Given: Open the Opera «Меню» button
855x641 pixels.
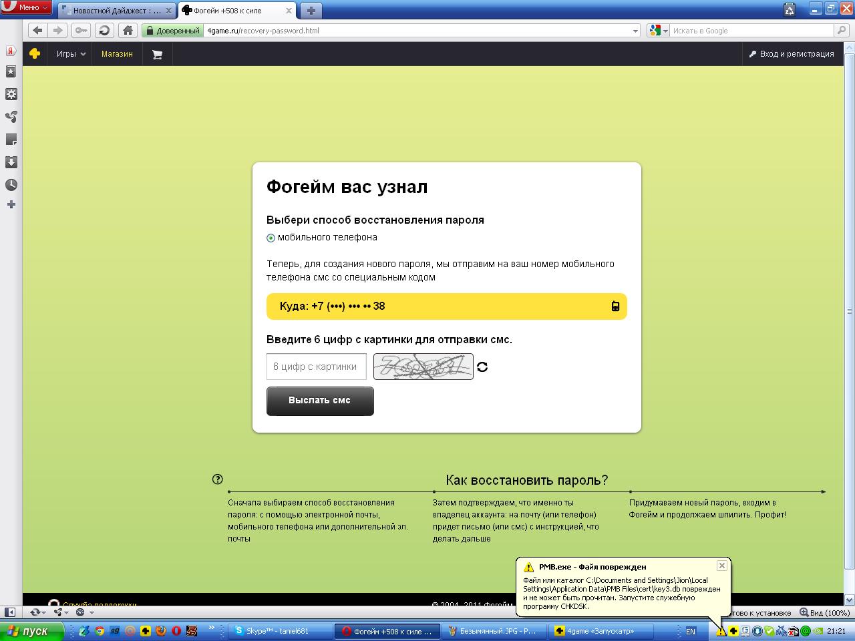Looking at the screenshot, I should (26, 7).
